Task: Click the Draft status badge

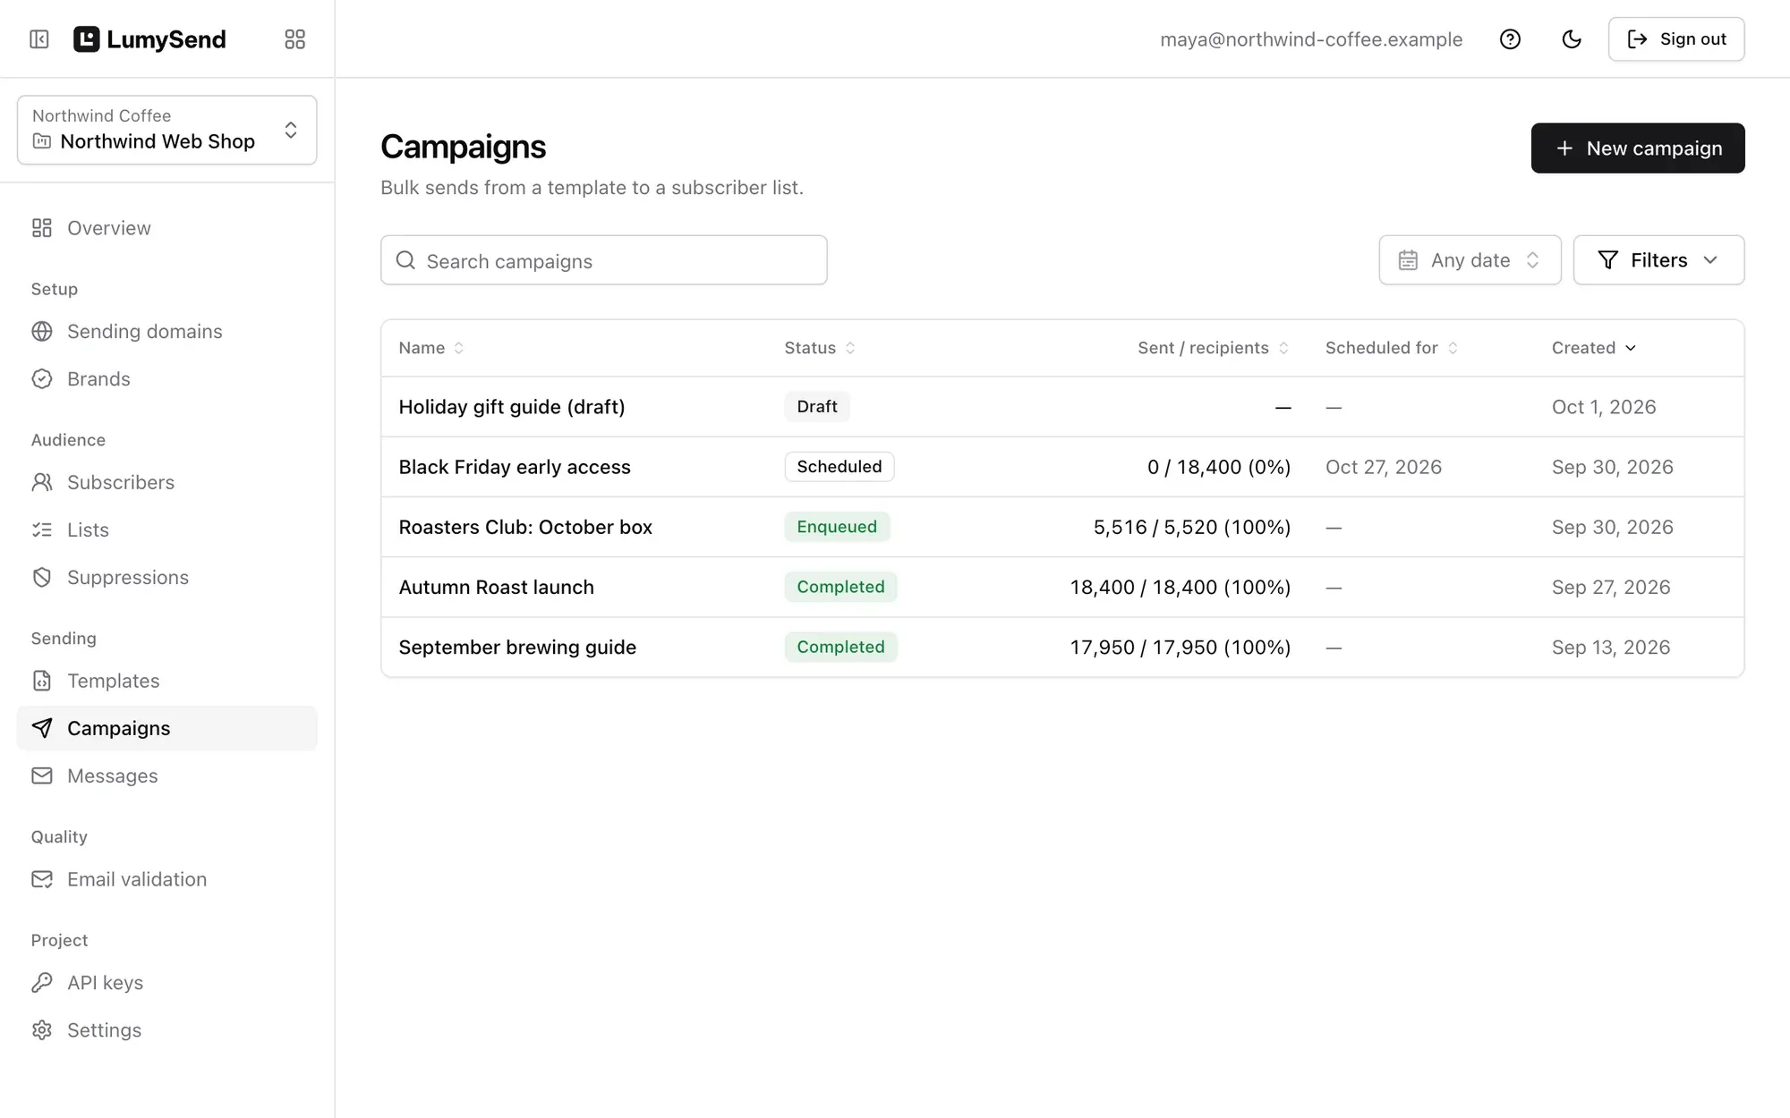Action: pos(817,407)
